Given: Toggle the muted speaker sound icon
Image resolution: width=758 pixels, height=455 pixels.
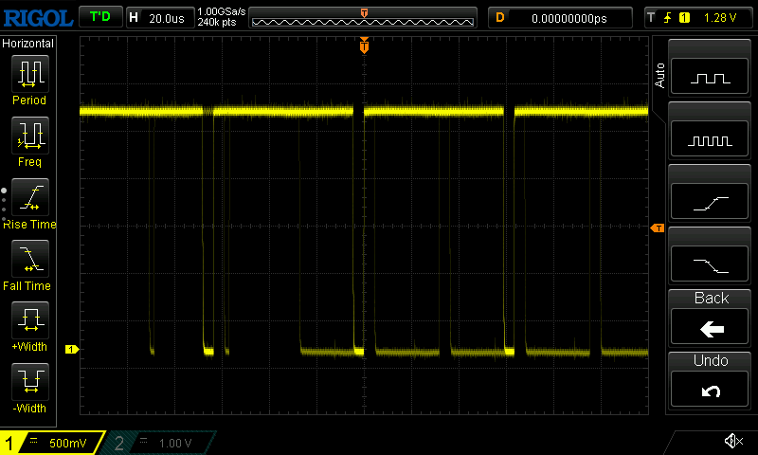Looking at the screenshot, I should pyautogui.click(x=732, y=441).
